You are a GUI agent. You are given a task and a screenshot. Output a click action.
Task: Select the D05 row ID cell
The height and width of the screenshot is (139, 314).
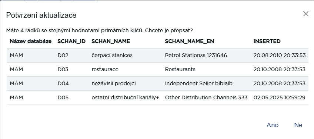(x=63, y=97)
